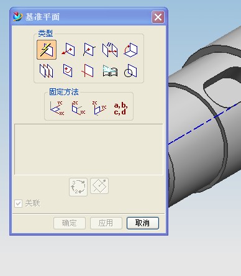The image size is (241, 276).
Task: Pick the YC-ZC fixed plane icon
Action: [x=99, y=108]
